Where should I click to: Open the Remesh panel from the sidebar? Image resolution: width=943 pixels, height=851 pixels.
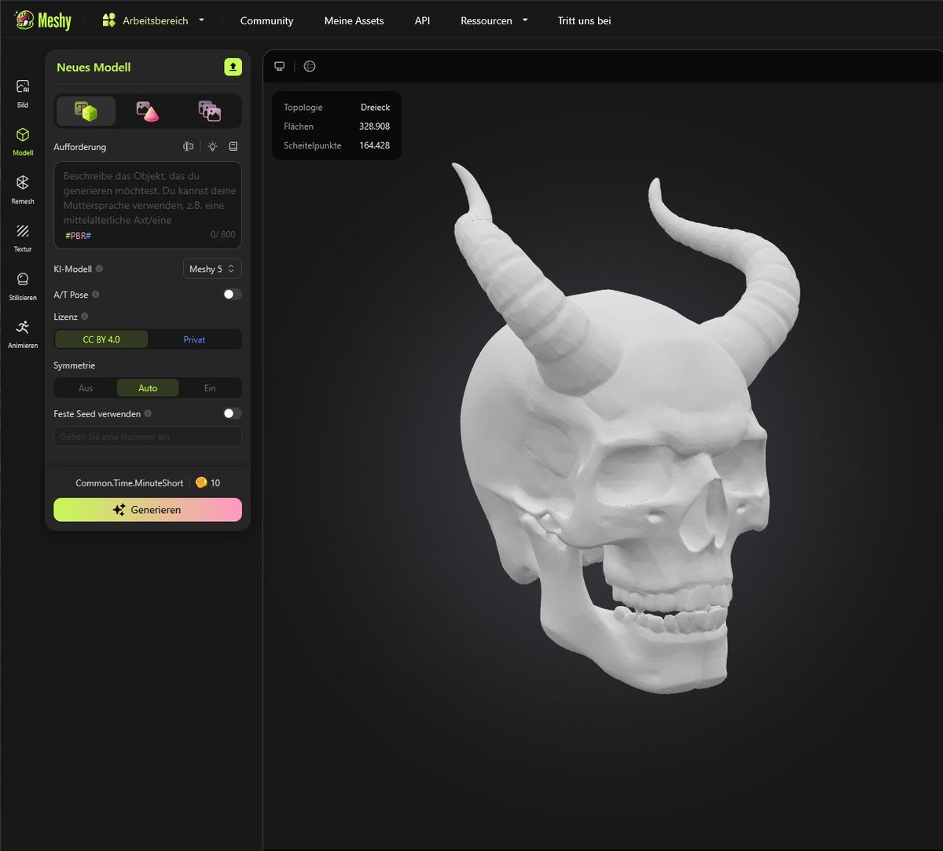(21, 189)
